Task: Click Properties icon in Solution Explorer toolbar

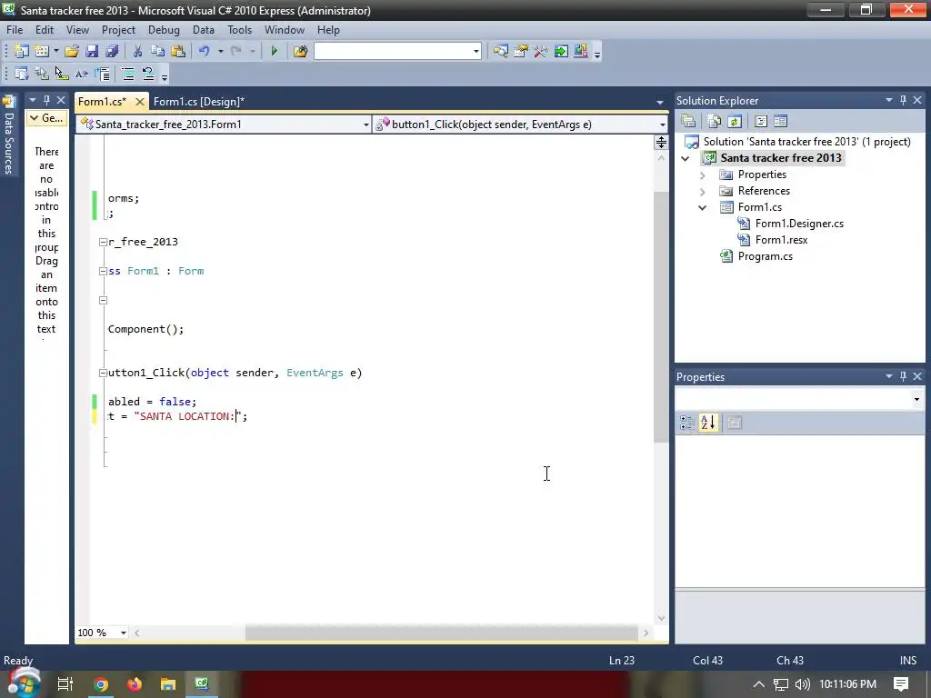Action: 689,121
